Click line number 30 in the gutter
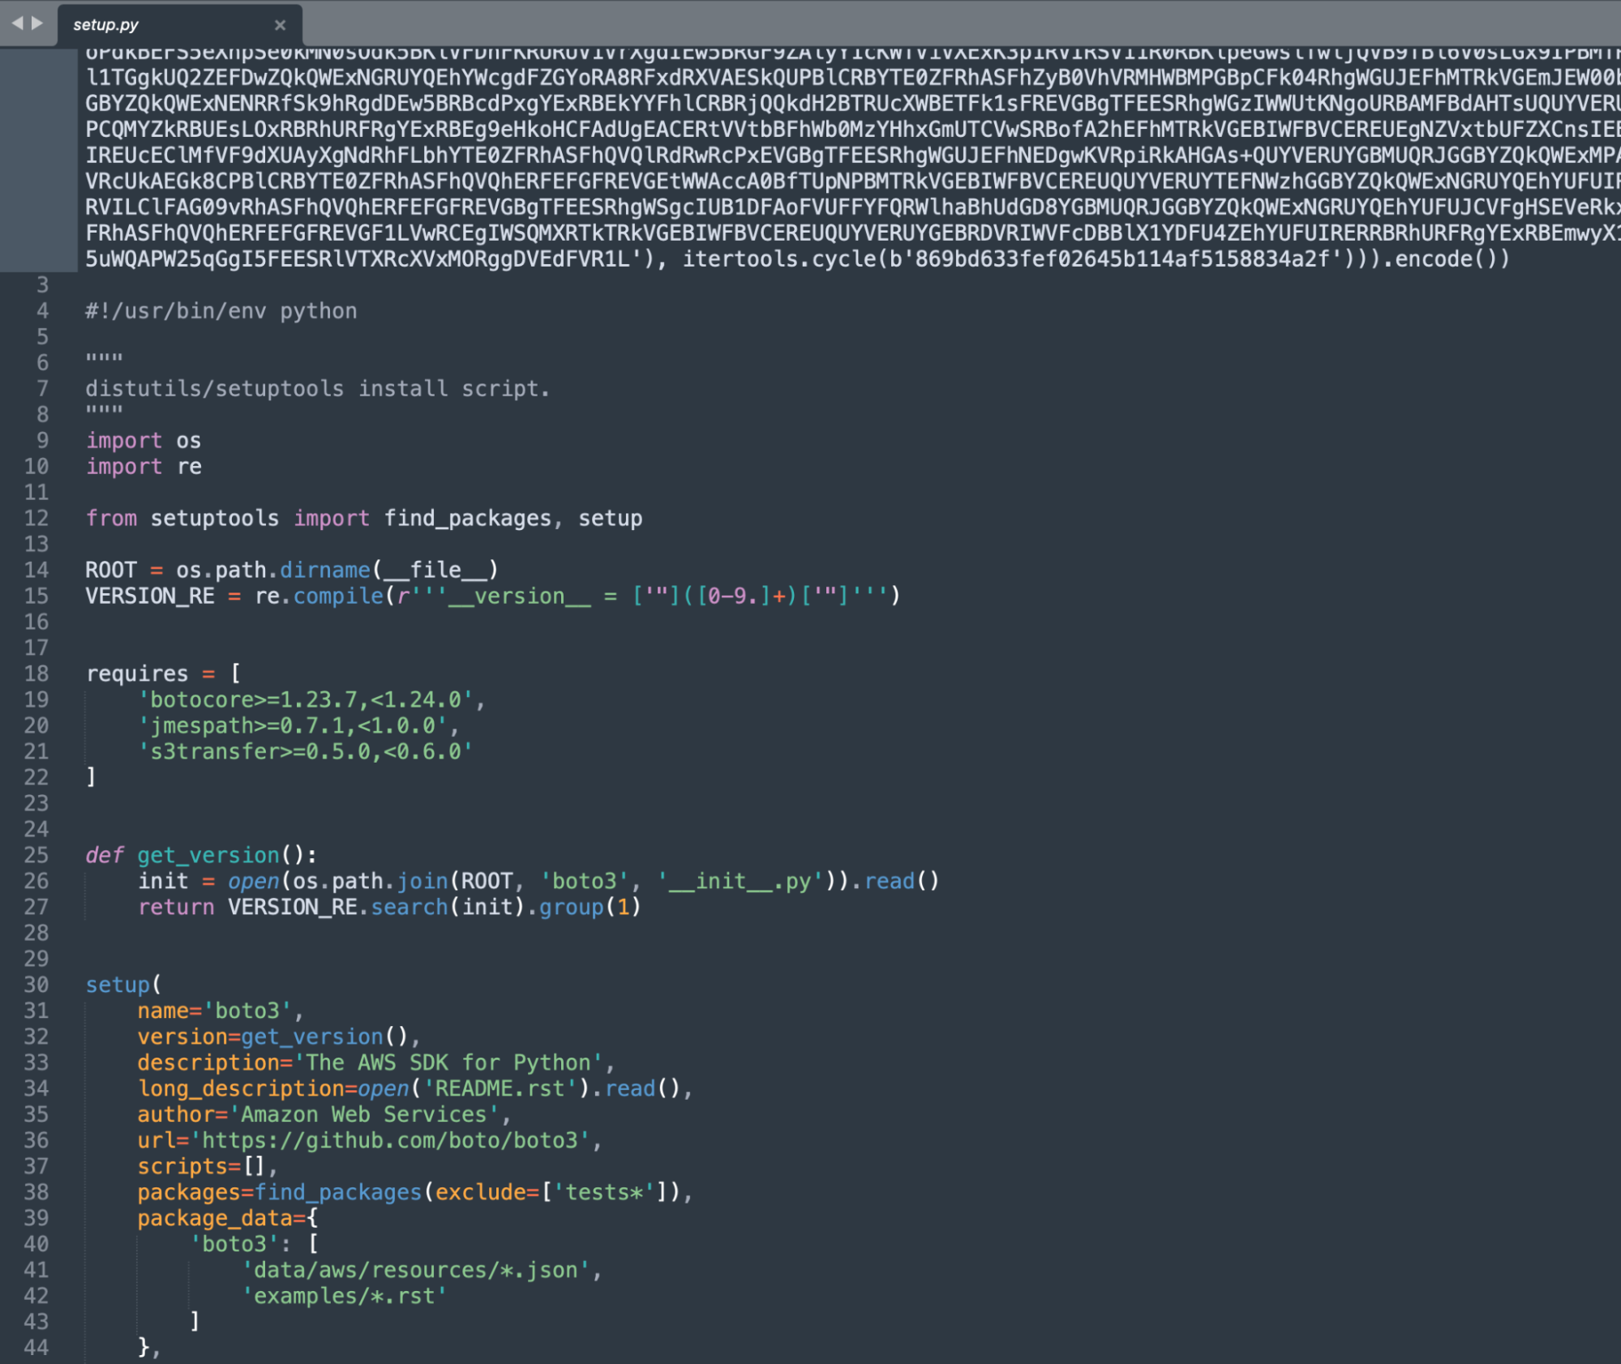This screenshot has height=1364, width=1621. 36,985
